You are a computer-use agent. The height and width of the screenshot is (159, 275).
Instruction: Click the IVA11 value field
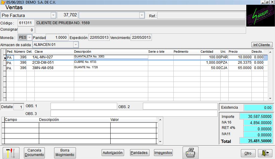258,135
